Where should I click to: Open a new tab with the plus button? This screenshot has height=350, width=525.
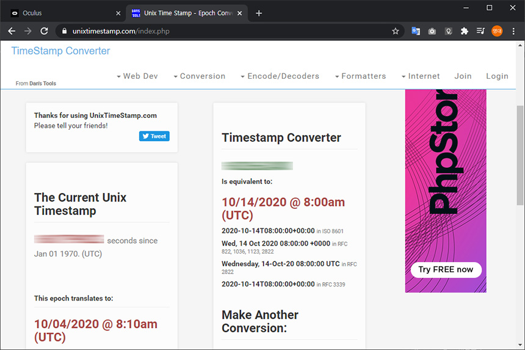pyautogui.click(x=259, y=13)
